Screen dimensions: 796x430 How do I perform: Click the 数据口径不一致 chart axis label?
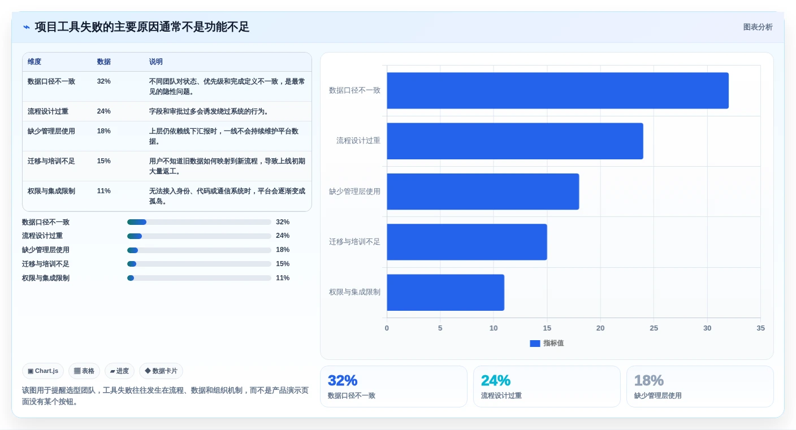tap(354, 90)
